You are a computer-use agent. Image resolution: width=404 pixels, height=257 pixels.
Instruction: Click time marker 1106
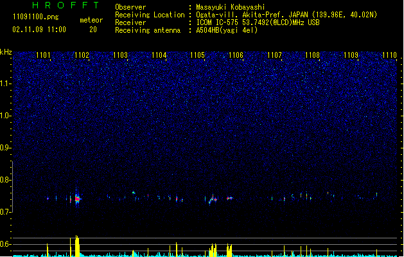(x=236, y=55)
